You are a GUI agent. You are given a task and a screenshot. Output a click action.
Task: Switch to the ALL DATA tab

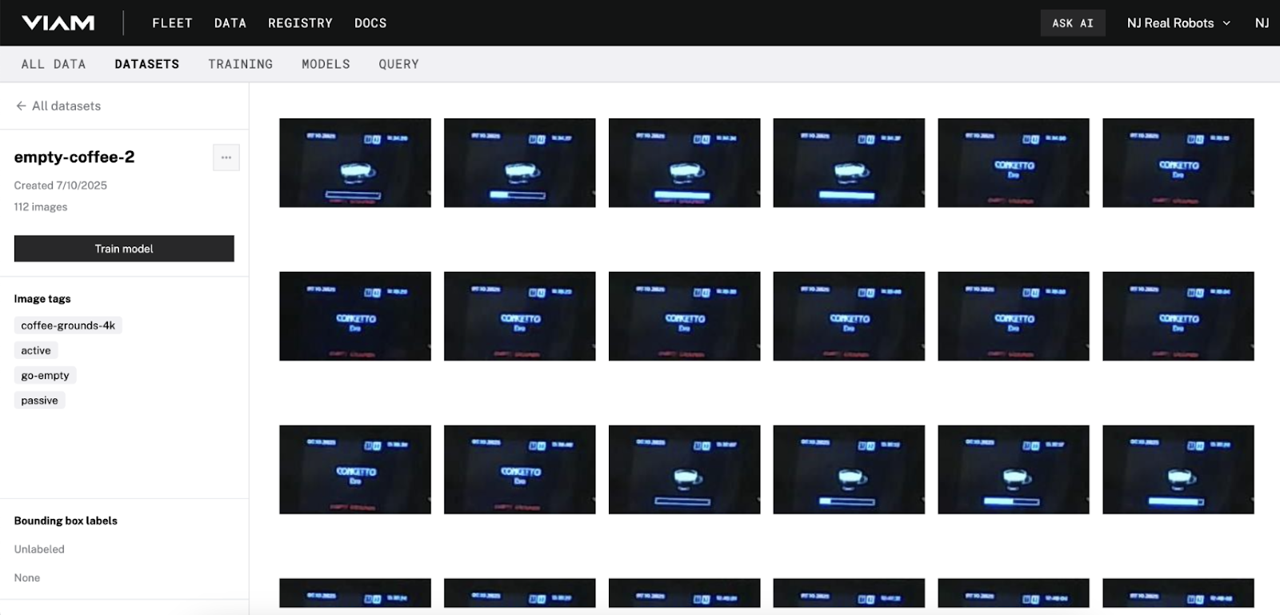click(54, 64)
